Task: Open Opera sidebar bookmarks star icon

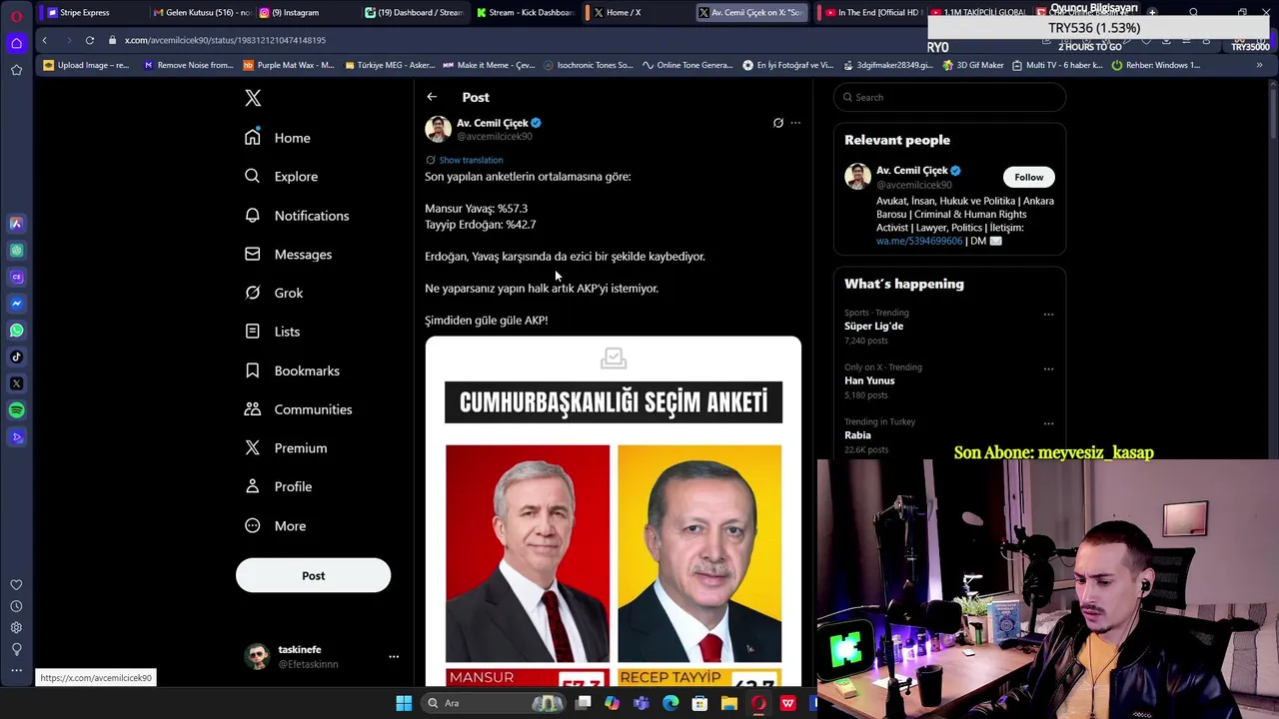Action: [16, 70]
